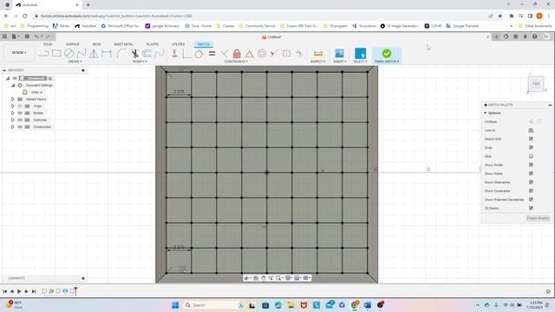
Task: Hide the Bodies folder with eye icon
Action: (x=20, y=113)
